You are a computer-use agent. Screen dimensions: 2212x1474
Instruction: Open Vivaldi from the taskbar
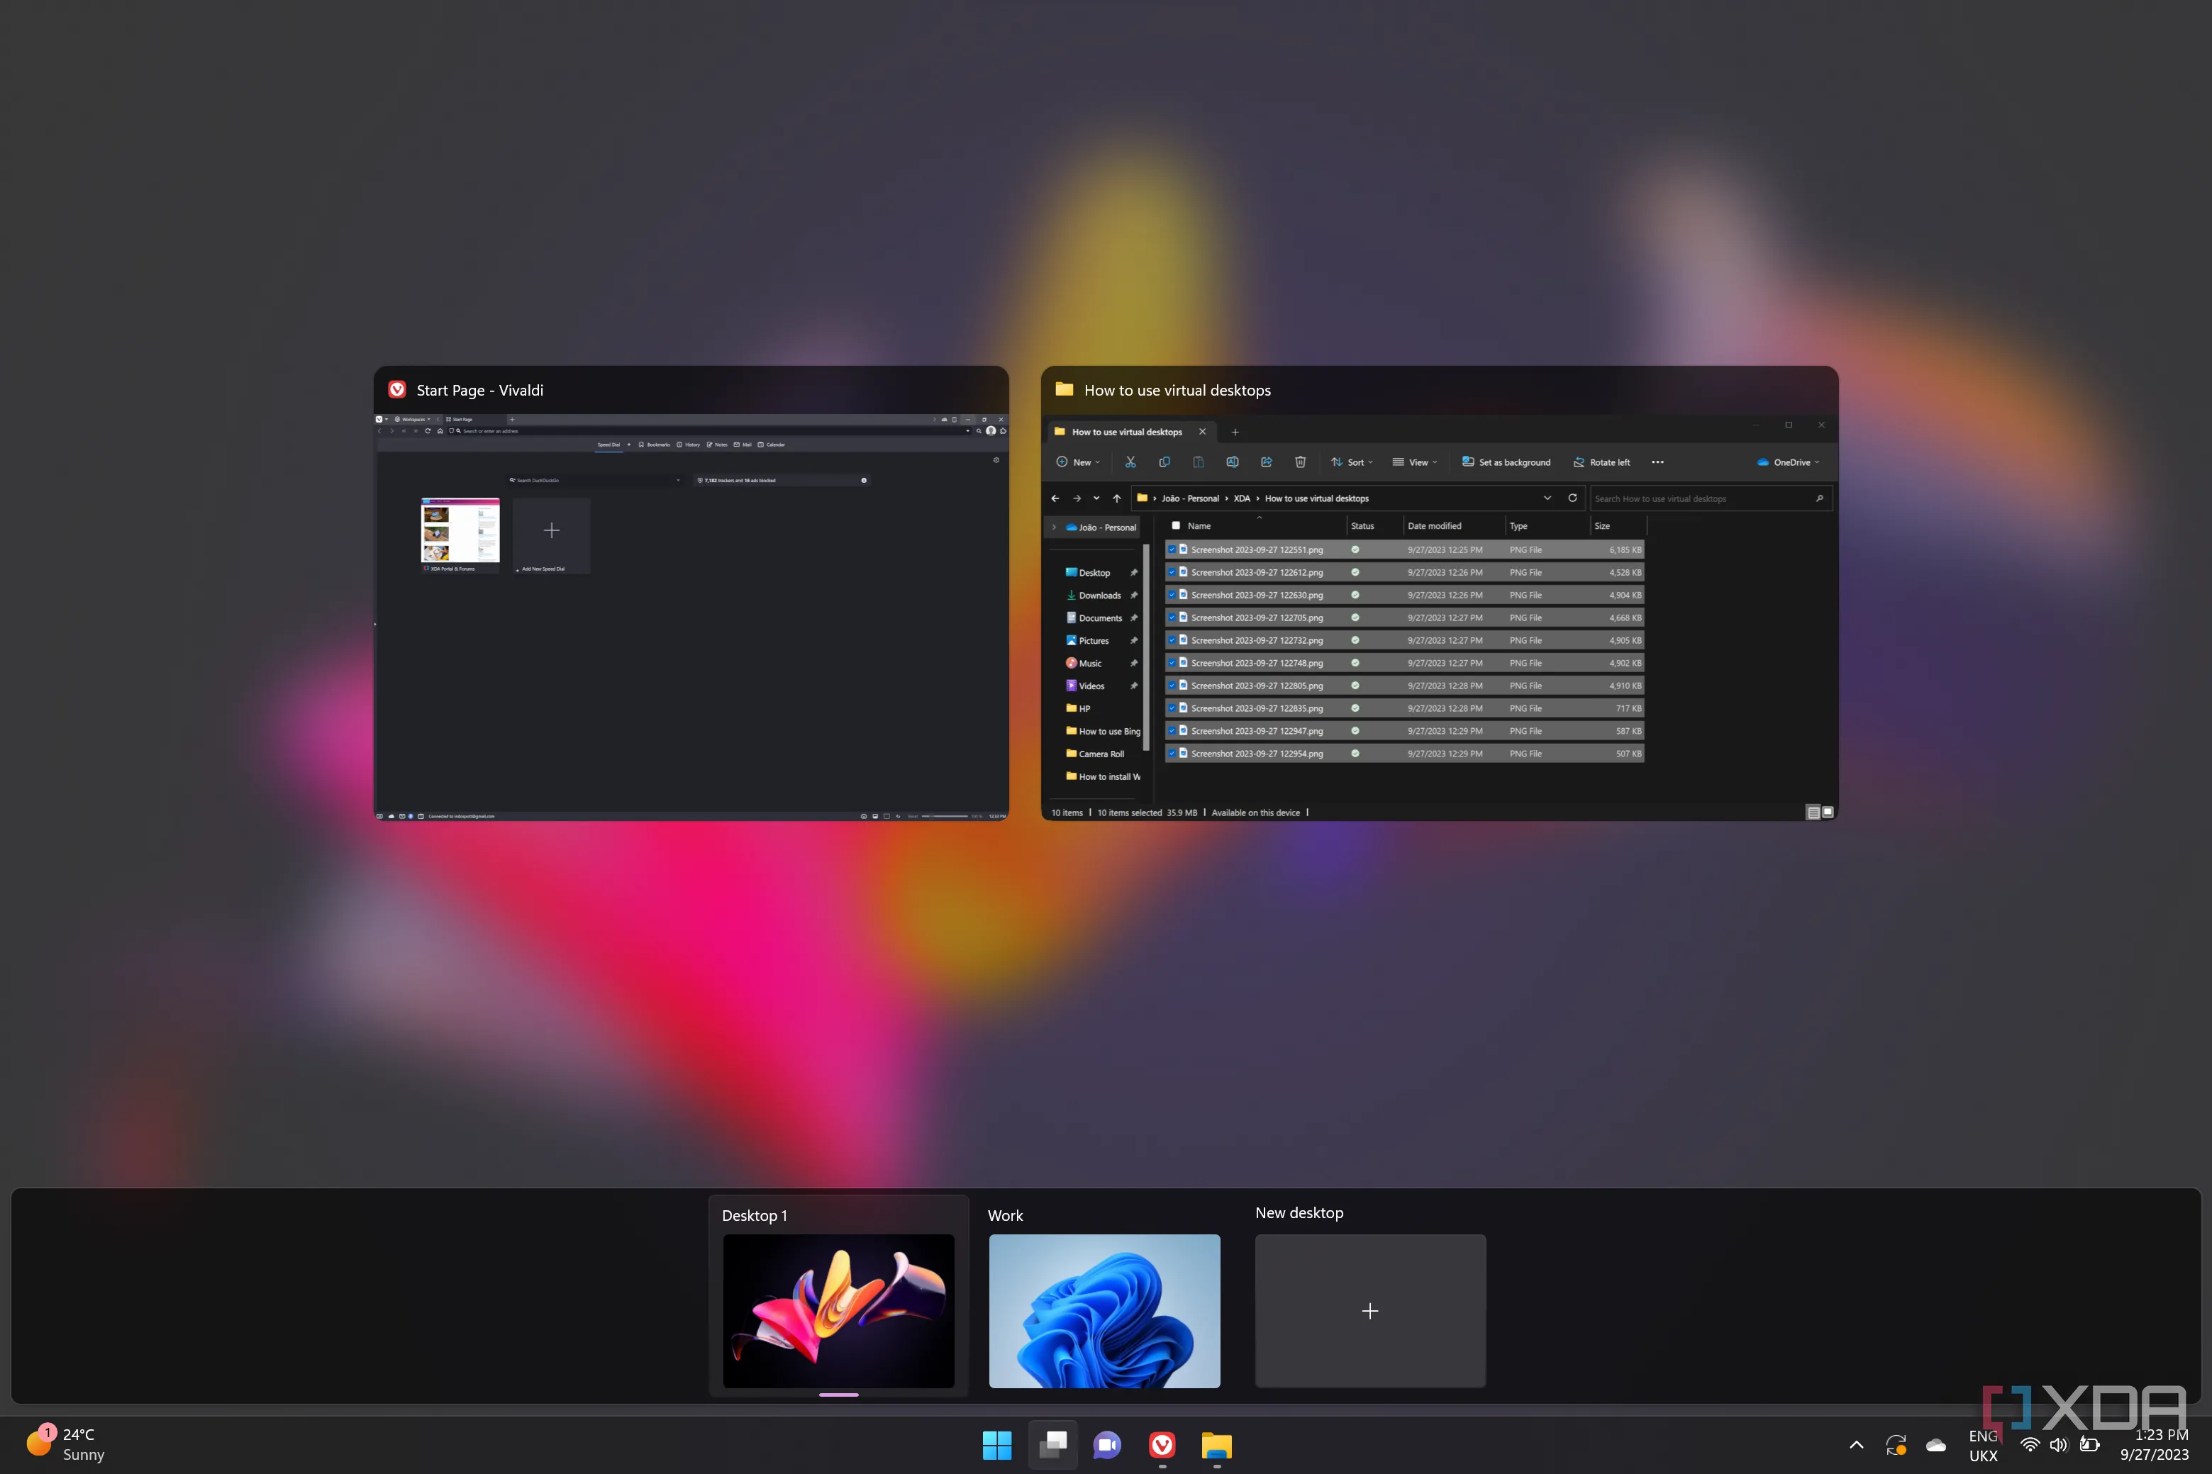coord(1162,1445)
